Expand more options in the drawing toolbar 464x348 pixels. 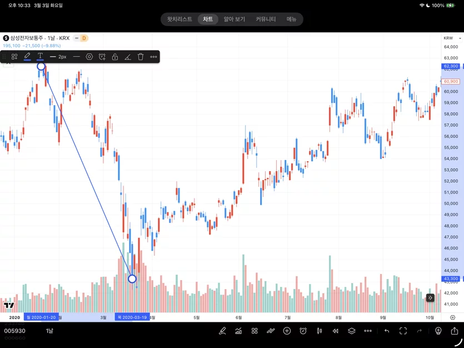pos(153,57)
